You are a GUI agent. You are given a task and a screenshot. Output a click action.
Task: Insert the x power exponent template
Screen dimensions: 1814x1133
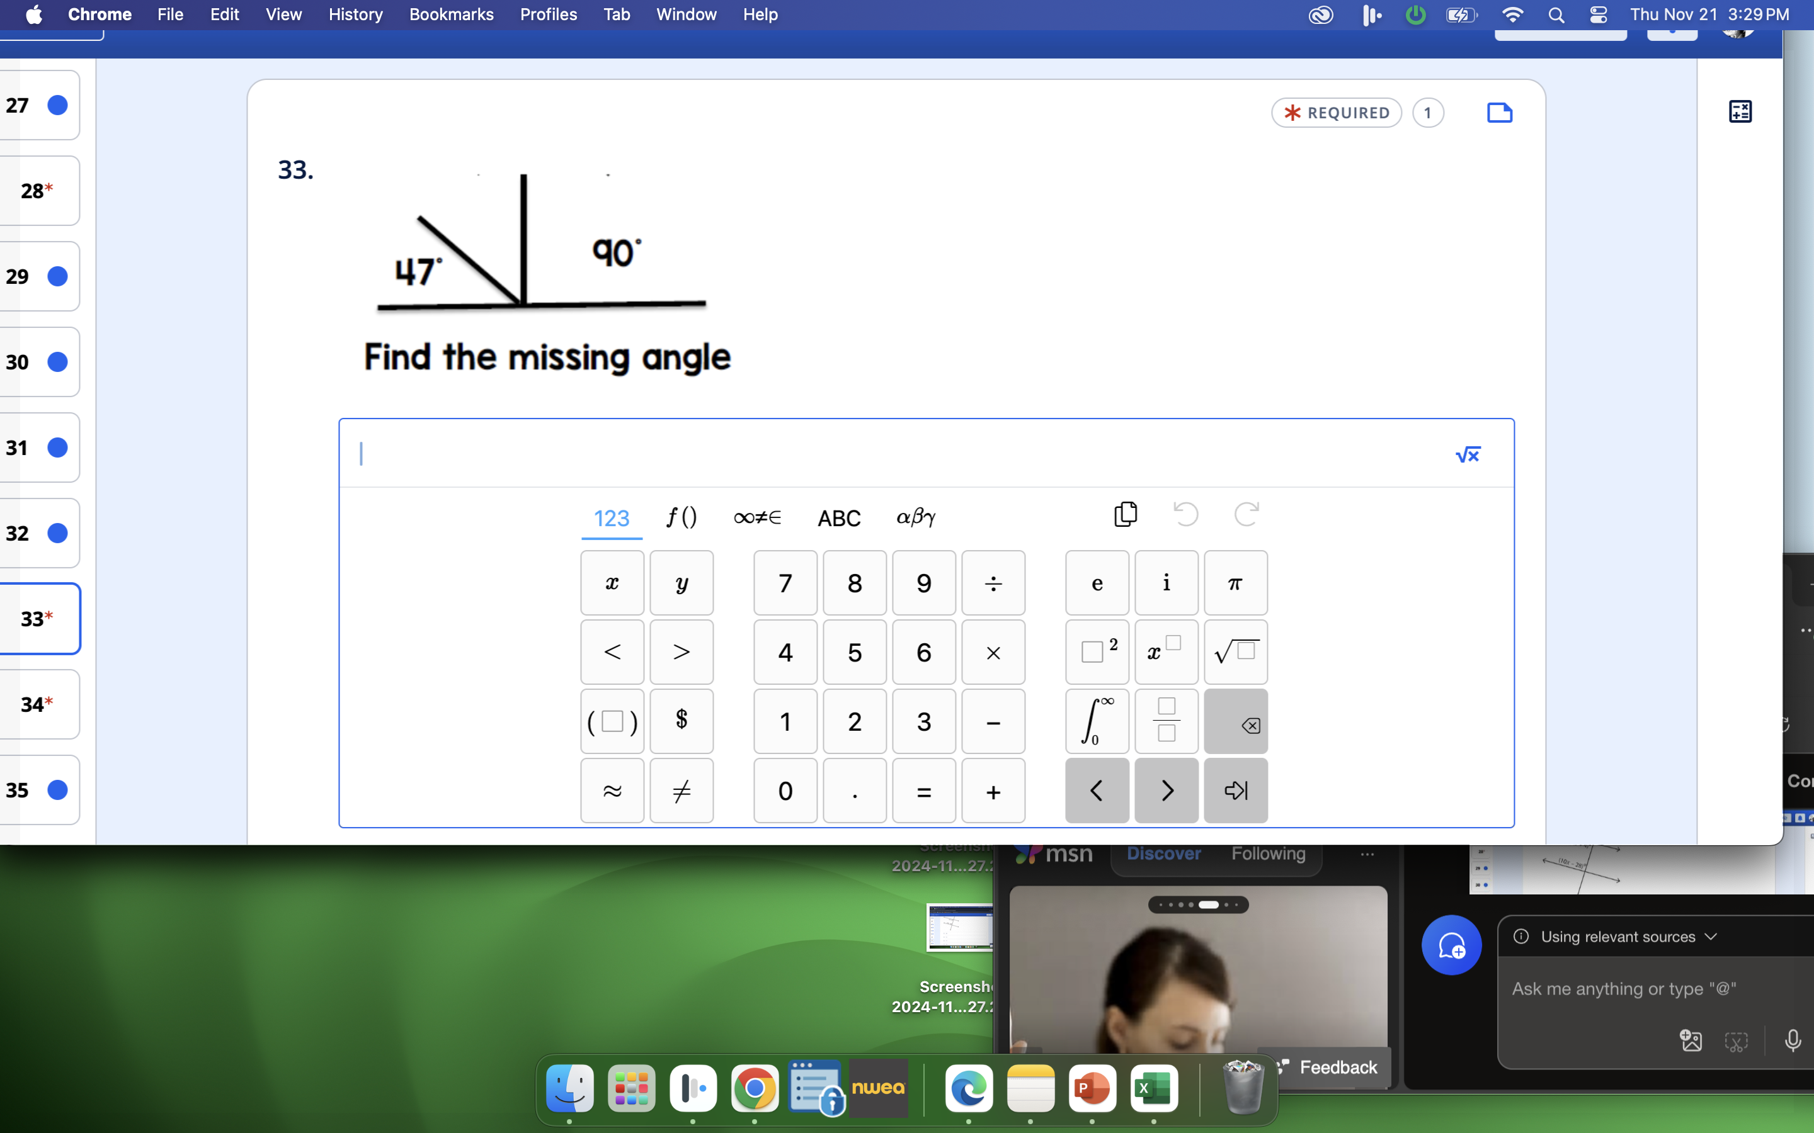[x=1167, y=652]
